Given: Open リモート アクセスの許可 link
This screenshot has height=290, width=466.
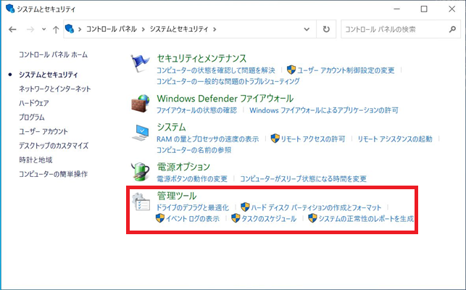Looking at the screenshot, I should (313, 139).
